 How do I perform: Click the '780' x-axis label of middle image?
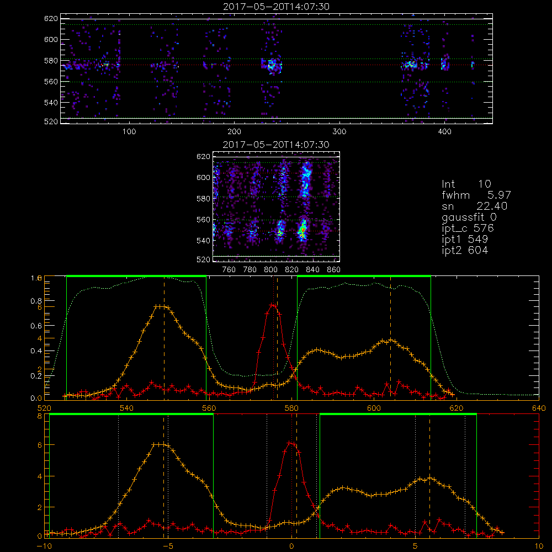tap(250, 270)
